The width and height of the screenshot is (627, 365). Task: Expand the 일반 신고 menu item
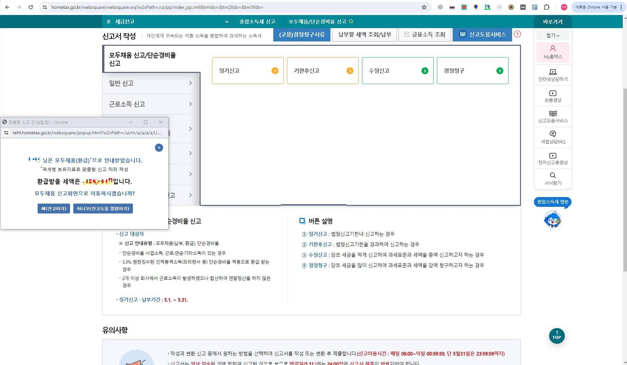click(x=149, y=83)
